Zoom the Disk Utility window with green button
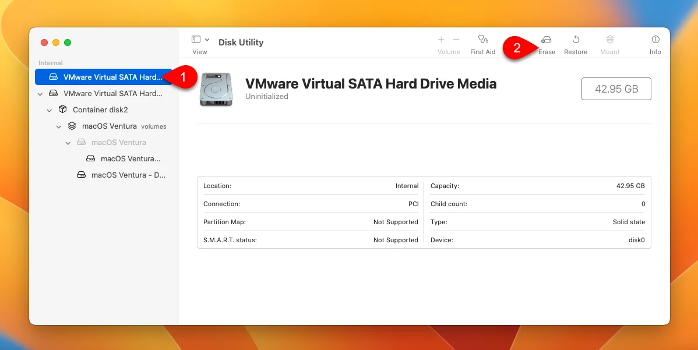 [68, 43]
